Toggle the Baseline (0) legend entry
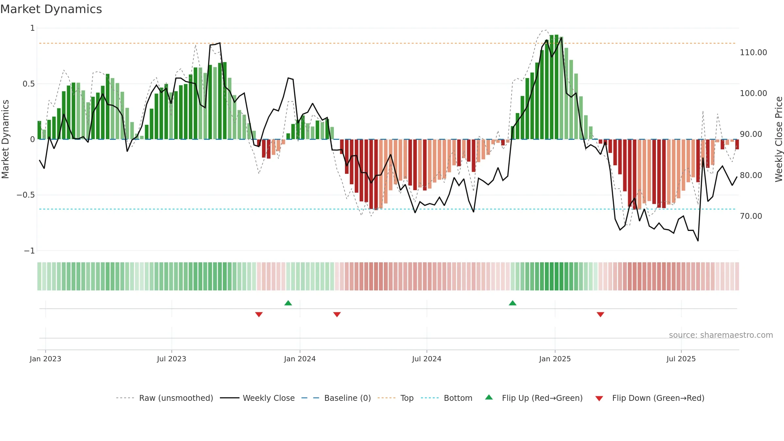784x441 pixels. coord(336,398)
